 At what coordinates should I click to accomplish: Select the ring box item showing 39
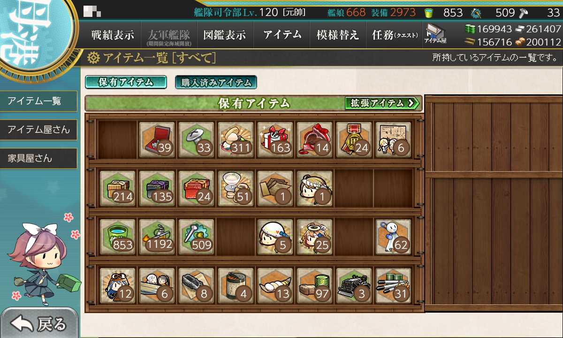pyautogui.click(x=158, y=139)
